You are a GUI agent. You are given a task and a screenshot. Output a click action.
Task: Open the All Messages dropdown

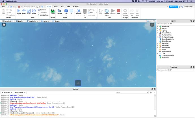pos(7,92)
